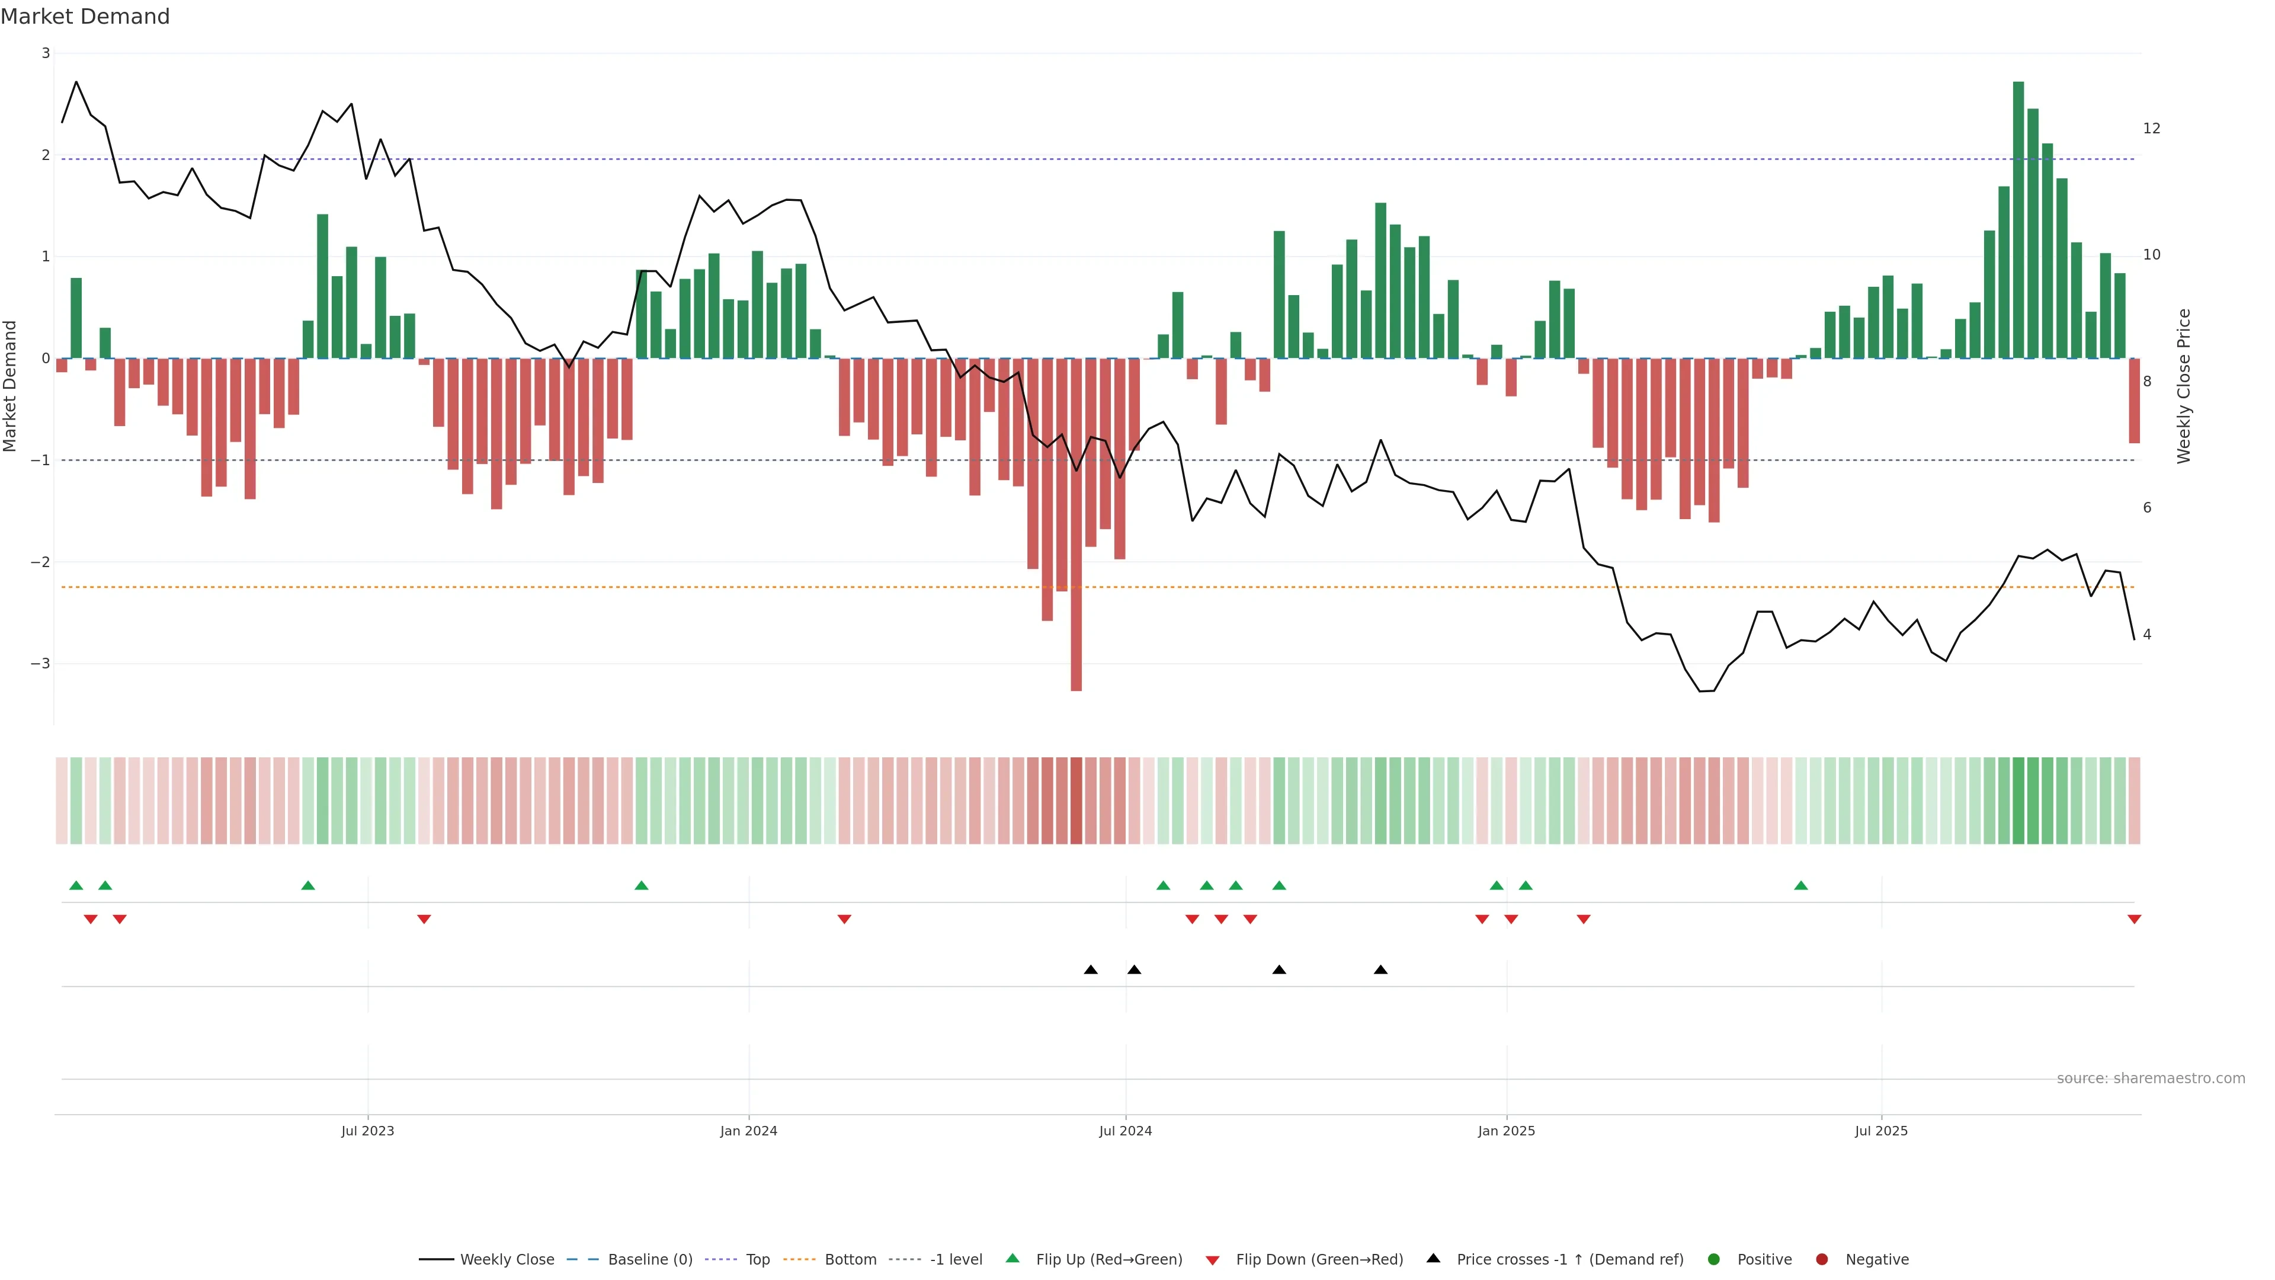Click the Market Demand chart title
The width and height of the screenshot is (2275, 1280).
[86, 17]
